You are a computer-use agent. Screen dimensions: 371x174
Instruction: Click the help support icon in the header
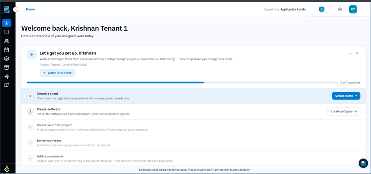[x=340, y=9]
